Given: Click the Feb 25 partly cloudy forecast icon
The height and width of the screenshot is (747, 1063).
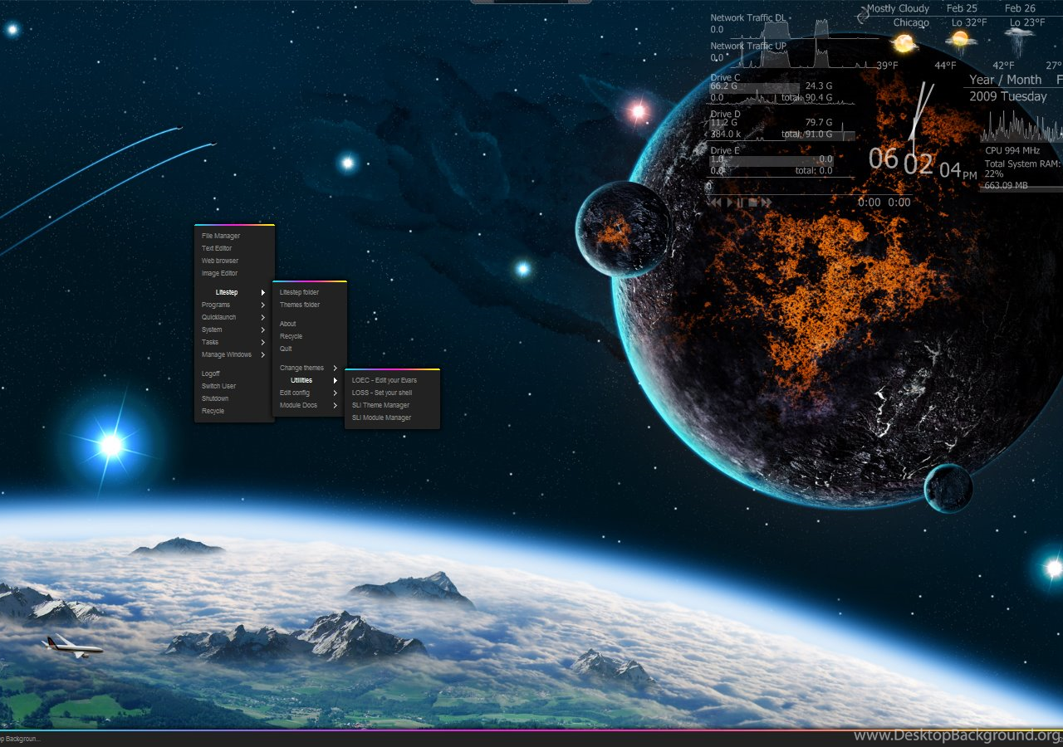Looking at the screenshot, I should [x=961, y=39].
